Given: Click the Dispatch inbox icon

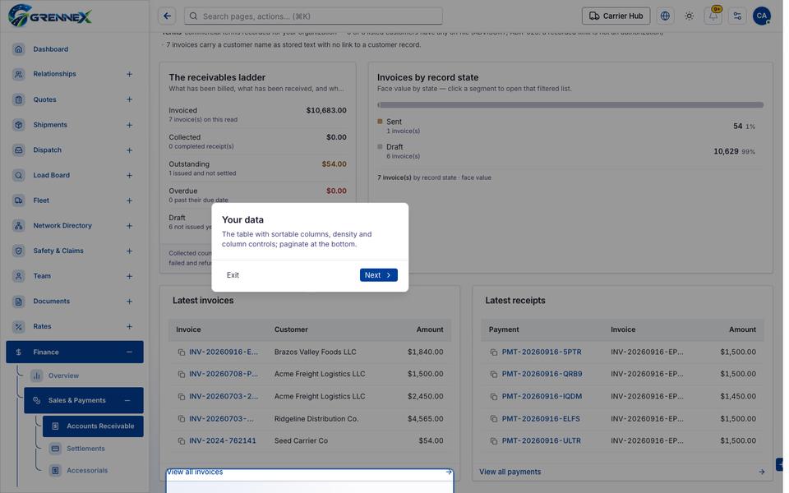Looking at the screenshot, I should pyautogui.click(x=19, y=150).
